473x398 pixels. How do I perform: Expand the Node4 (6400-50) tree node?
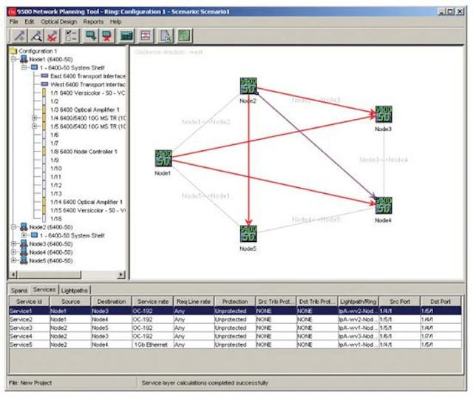click(13, 252)
